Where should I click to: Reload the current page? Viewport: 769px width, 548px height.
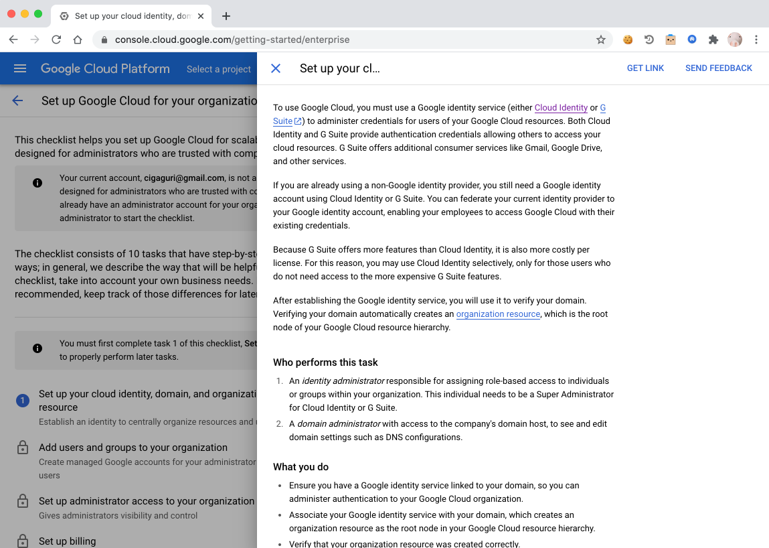point(56,40)
